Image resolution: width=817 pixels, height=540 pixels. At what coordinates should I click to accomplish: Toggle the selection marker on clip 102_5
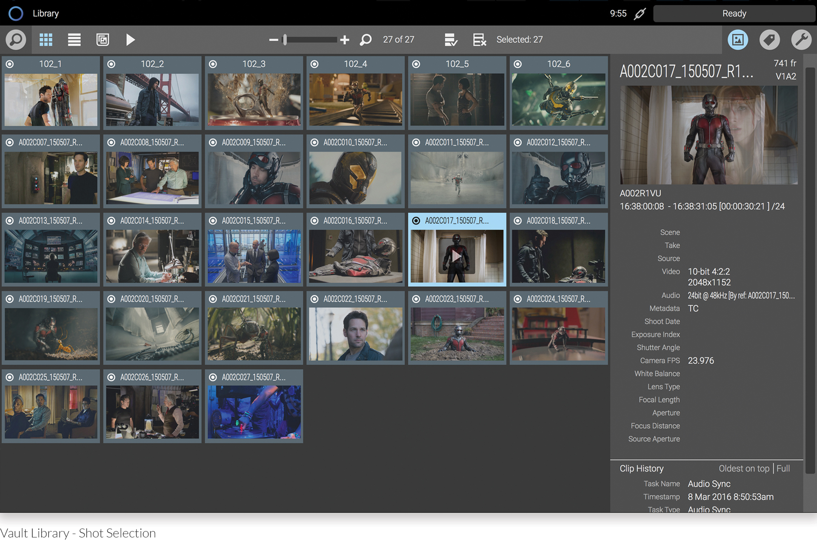click(416, 64)
